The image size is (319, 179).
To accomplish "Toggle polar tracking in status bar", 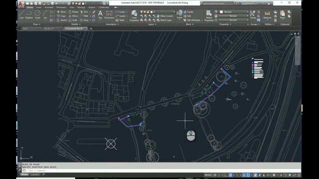I will click(x=230, y=175).
